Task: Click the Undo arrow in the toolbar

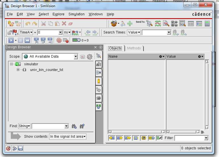Action: click(28, 24)
